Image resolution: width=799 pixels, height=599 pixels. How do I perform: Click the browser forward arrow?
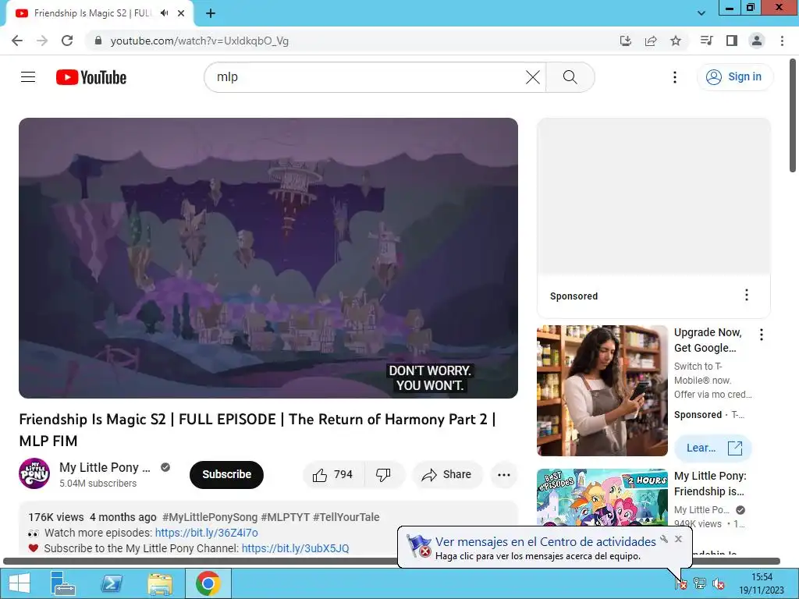point(42,41)
